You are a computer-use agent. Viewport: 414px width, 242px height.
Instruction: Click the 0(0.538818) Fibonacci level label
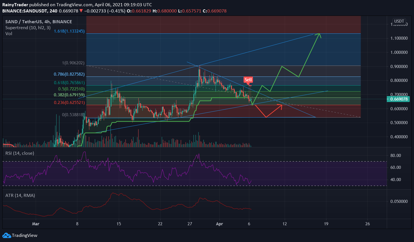click(x=73, y=115)
